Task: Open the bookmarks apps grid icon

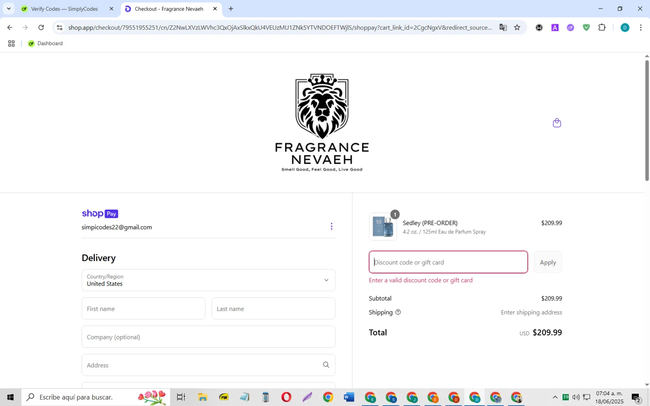Action: pos(11,43)
